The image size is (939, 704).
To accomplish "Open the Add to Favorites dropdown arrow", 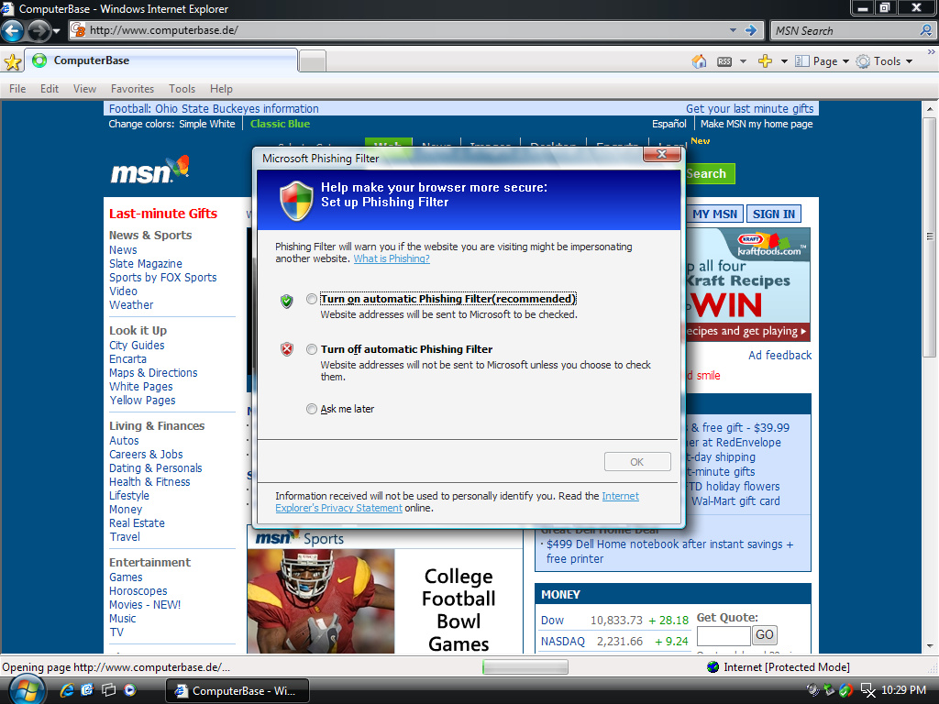I will click(x=784, y=61).
